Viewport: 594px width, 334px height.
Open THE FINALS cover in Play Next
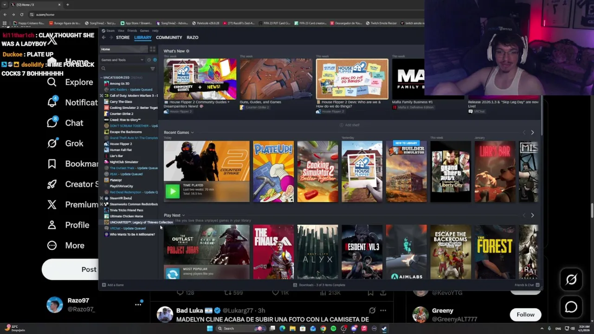pos(273,252)
